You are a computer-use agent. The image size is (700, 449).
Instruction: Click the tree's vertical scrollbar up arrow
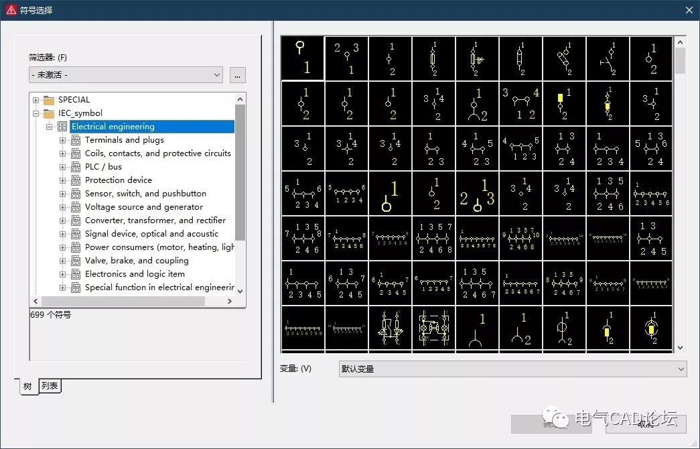(x=240, y=99)
